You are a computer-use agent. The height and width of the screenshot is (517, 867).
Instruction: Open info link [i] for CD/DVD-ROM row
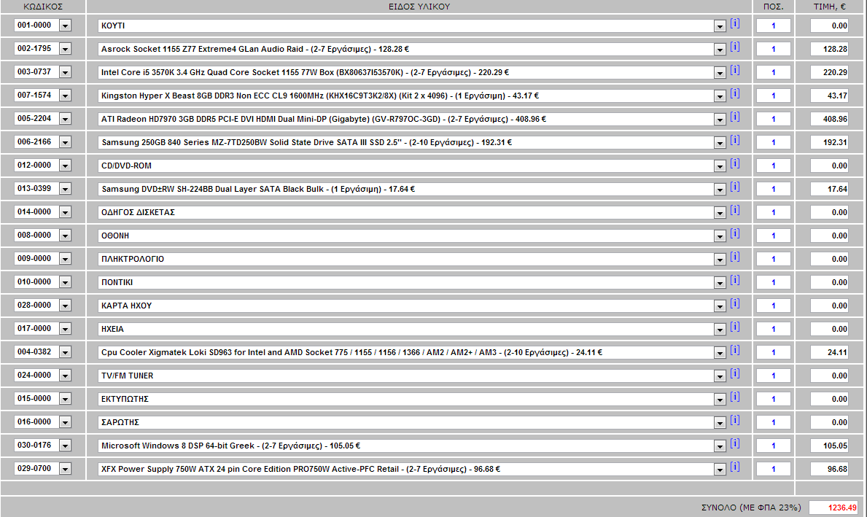(x=735, y=163)
